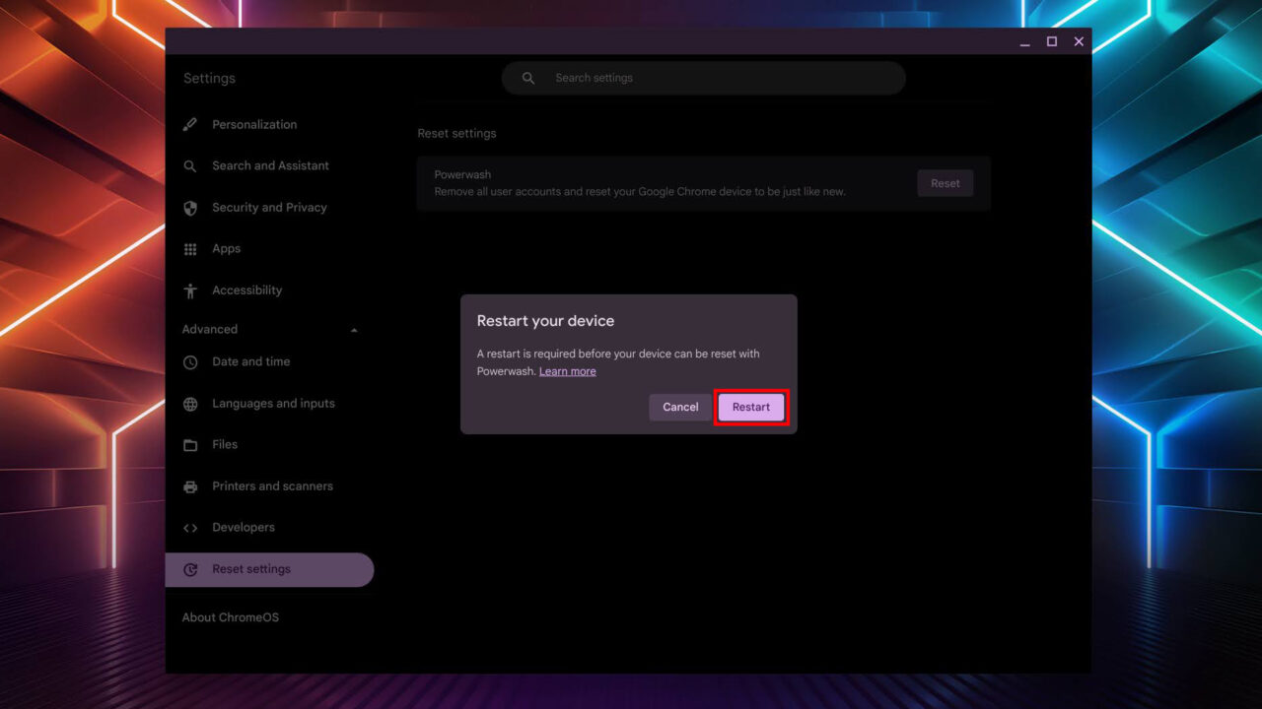Open the Languages and inputs globe icon

coord(190,403)
